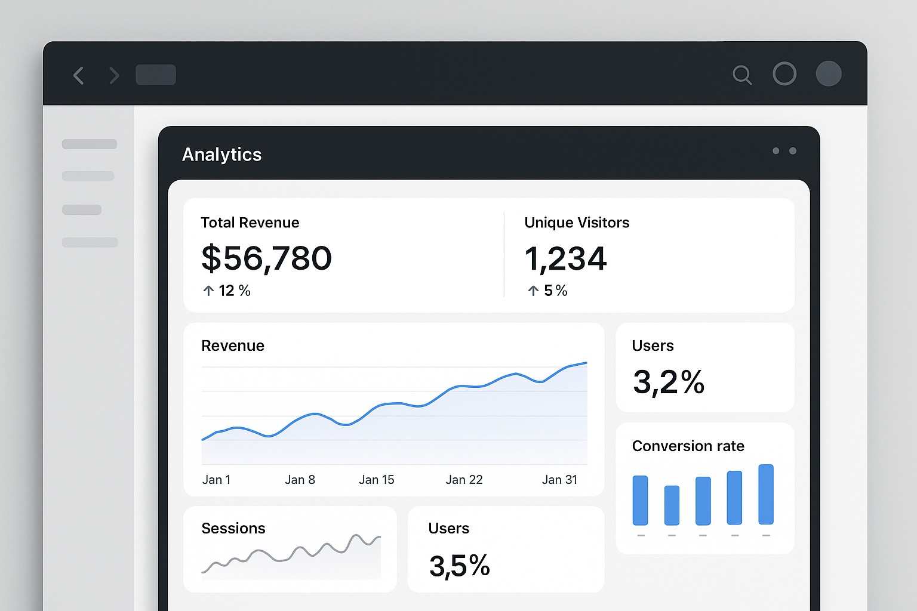Select the first sidebar navigation item
This screenshot has height=611, width=917.
click(x=88, y=144)
